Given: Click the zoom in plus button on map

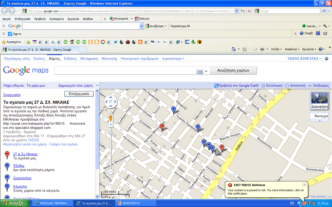Looking at the screenshot, I should tap(111, 124).
